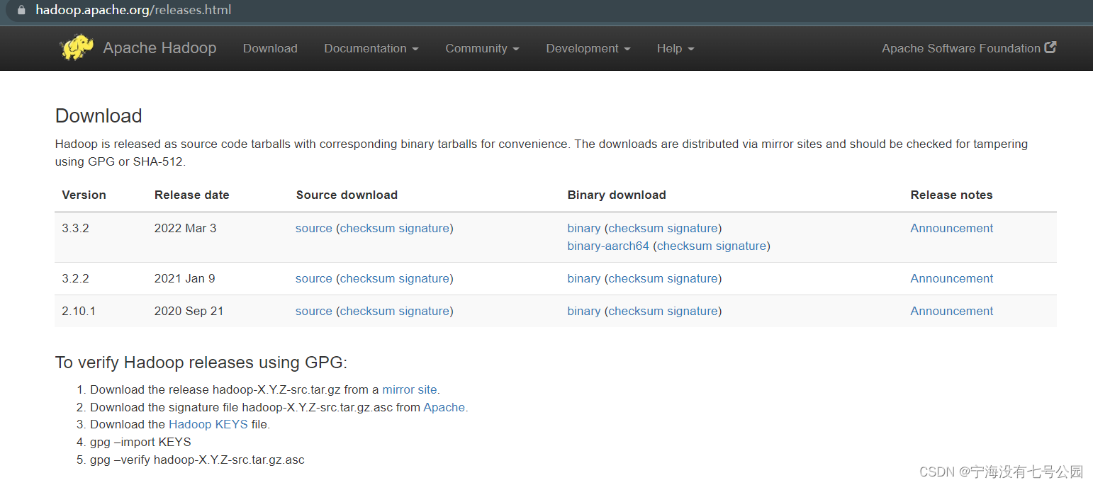
Task: Select release date 2020 Sep 21
Action: pyautogui.click(x=189, y=311)
